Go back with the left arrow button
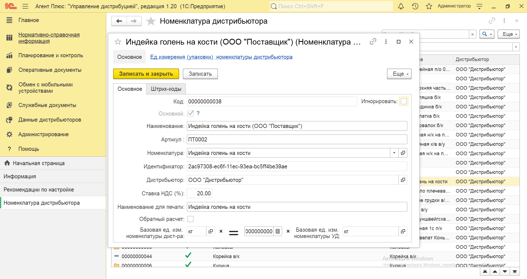 coord(119,21)
